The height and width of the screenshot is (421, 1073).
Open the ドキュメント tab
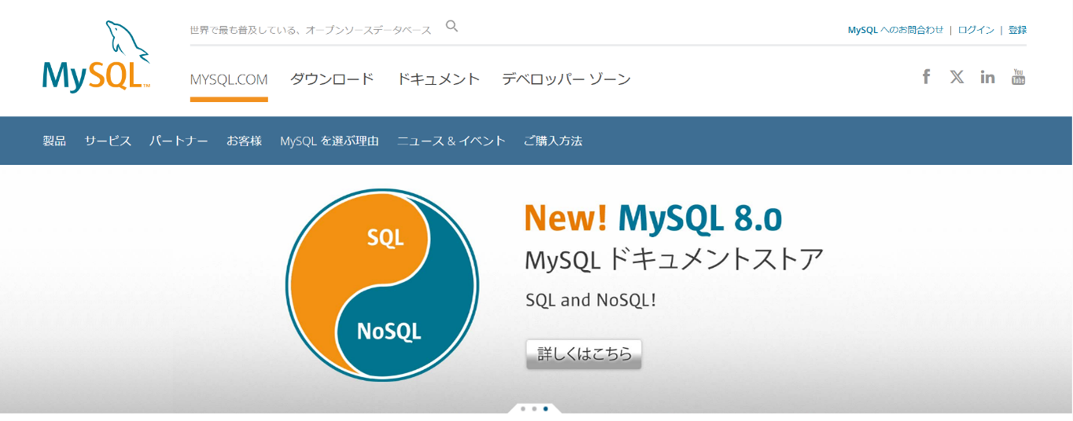[x=438, y=79]
